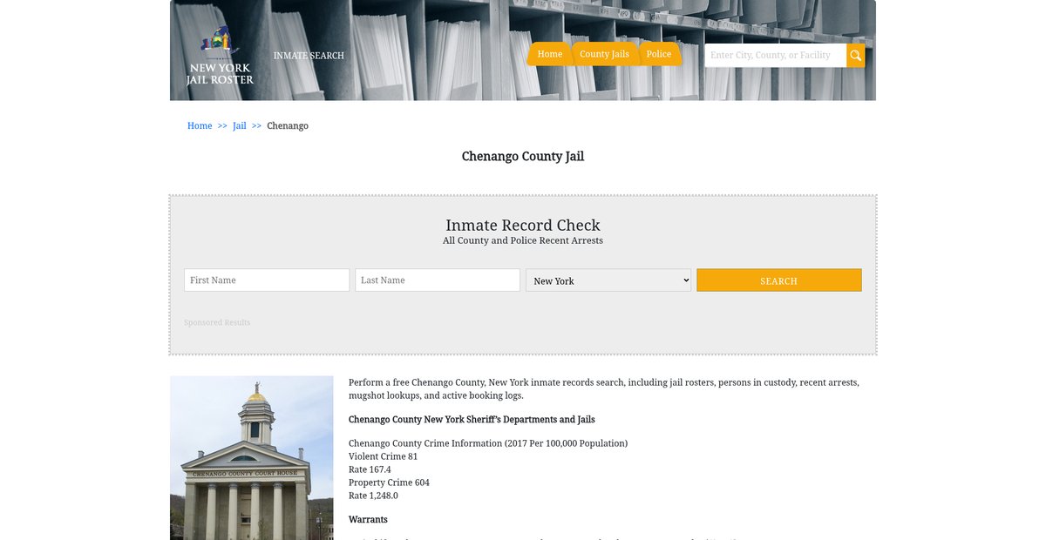Click the Warrants heading
This screenshot has width=1046, height=540.
tap(368, 520)
